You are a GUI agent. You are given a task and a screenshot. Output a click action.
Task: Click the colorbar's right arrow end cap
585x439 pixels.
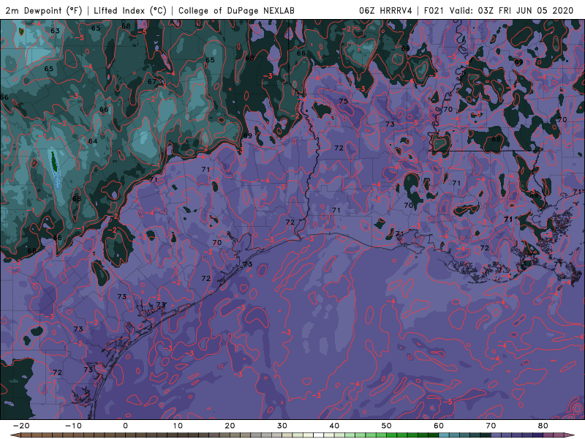coord(570,435)
